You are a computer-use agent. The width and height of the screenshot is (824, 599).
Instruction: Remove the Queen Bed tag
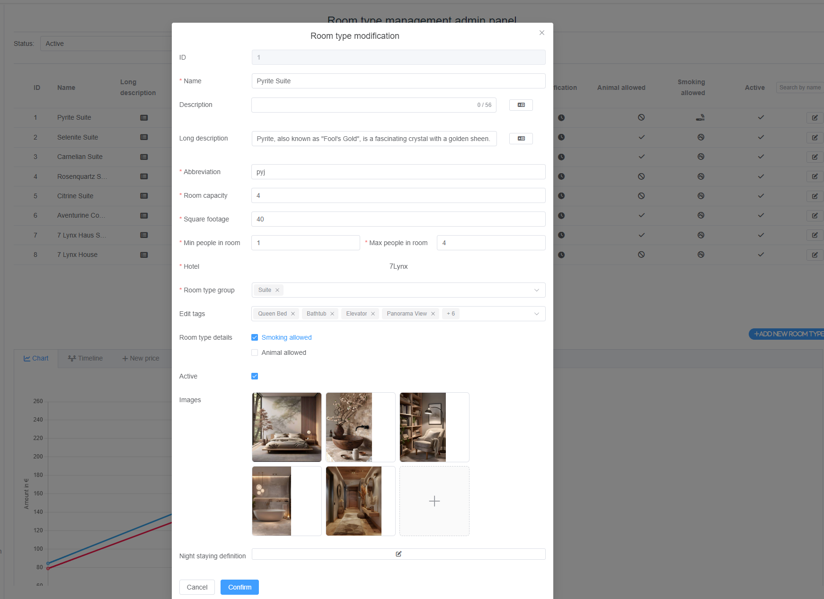tap(293, 314)
